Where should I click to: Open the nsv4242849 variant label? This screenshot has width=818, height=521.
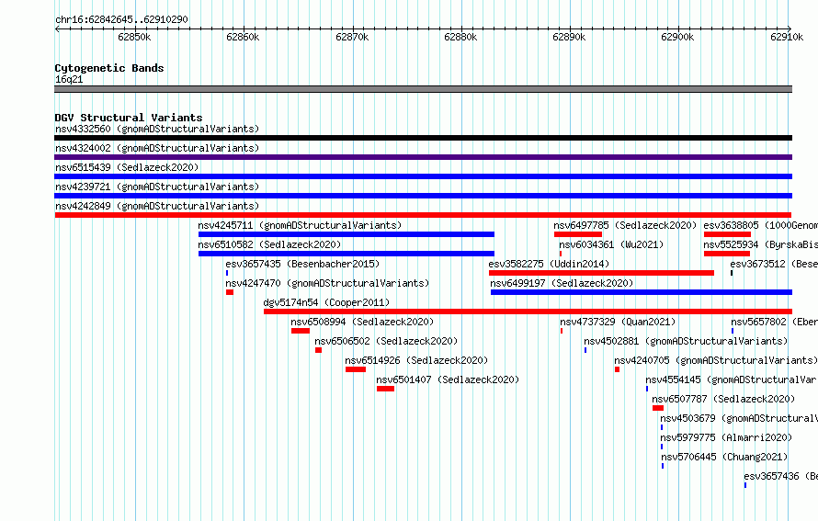click(x=157, y=206)
